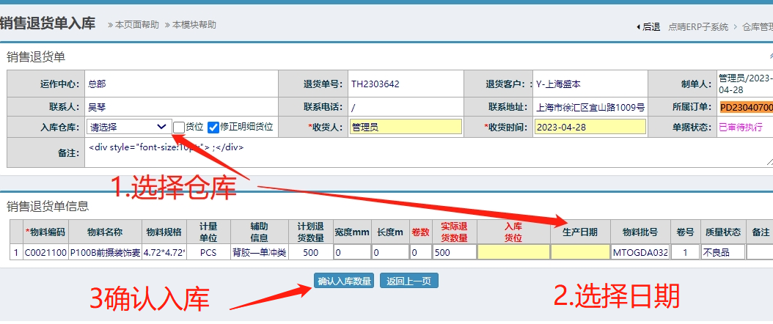The width and height of the screenshot is (773, 324).
Task: Click the yellow 生产日期 cell in row 1
Action: (x=580, y=252)
